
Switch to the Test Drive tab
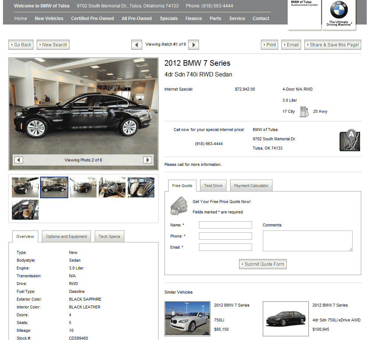[x=213, y=186]
